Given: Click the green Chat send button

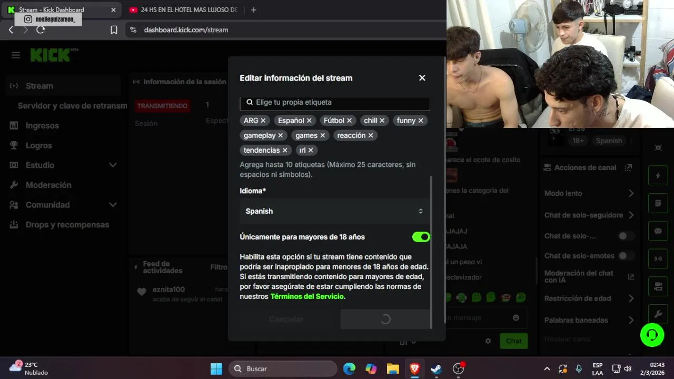Looking at the screenshot, I should pos(513,341).
